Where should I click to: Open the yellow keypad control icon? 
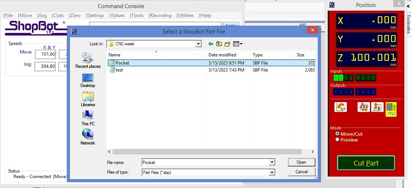pyautogui.click(x=391, y=109)
